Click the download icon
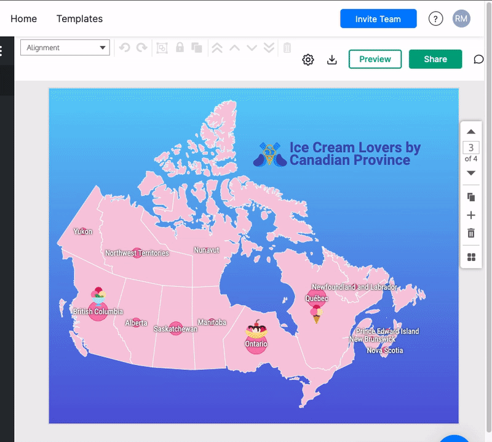This screenshot has width=492, height=442. pyautogui.click(x=332, y=60)
